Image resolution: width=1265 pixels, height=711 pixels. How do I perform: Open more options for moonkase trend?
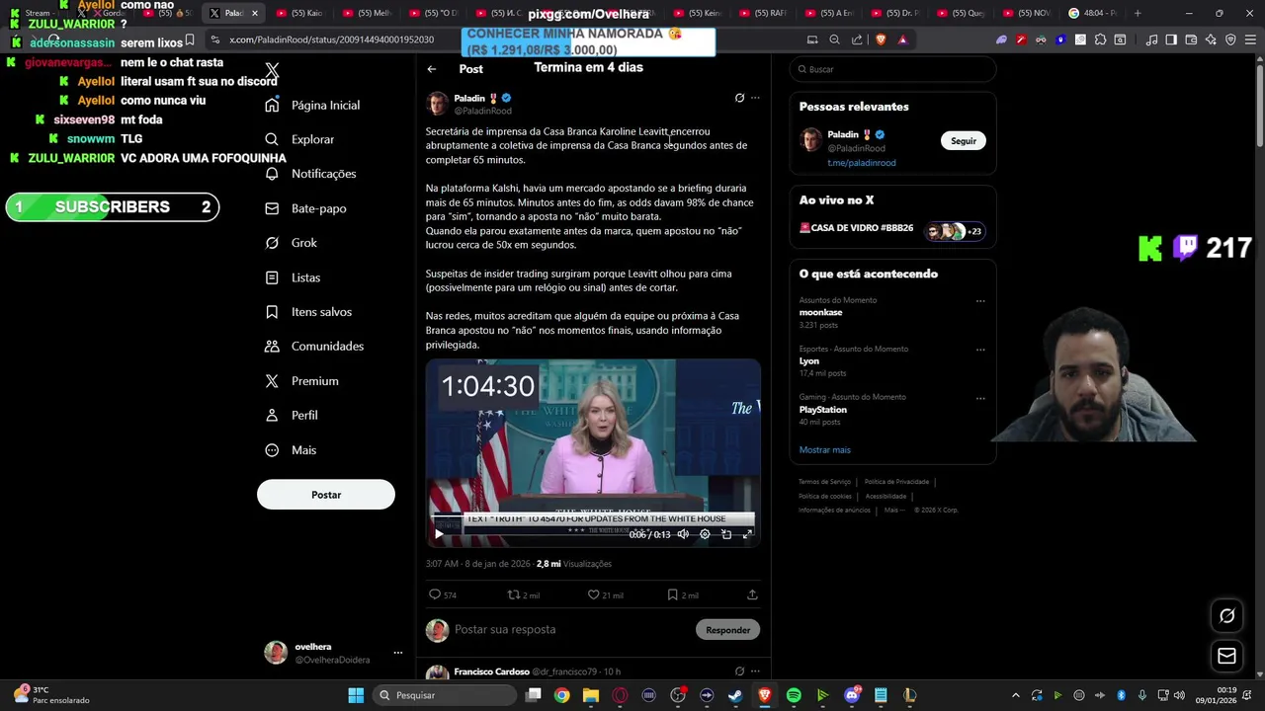(x=980, y=301)
